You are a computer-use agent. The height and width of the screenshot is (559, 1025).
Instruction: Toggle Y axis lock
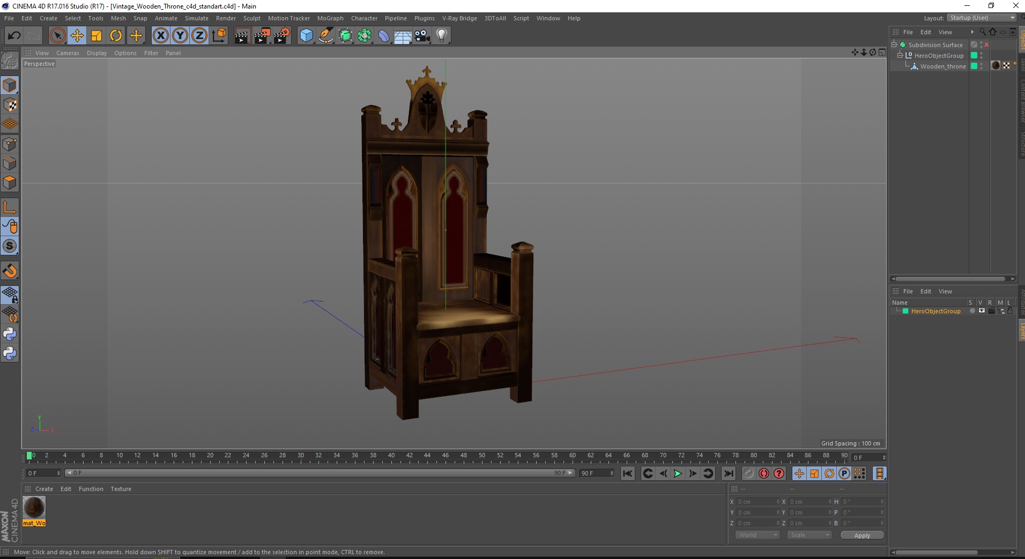click(180, 36)
